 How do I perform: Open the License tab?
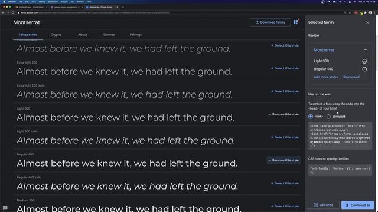click(x=109, y=35)
